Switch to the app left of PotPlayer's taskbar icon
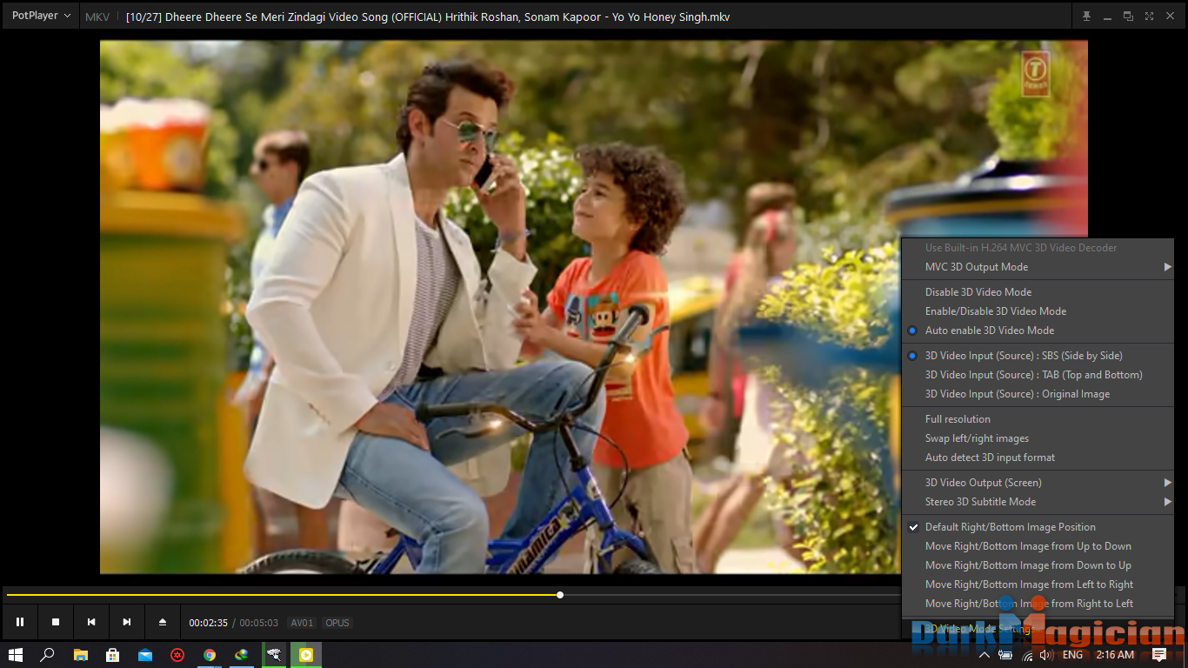 [x=274, y=655]
